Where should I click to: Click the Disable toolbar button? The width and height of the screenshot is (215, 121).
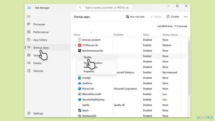173,17
